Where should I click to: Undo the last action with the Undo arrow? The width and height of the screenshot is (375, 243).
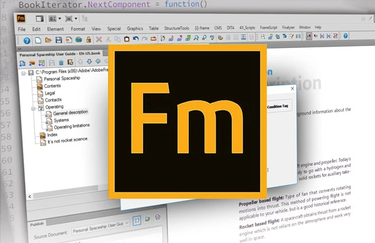136,39
